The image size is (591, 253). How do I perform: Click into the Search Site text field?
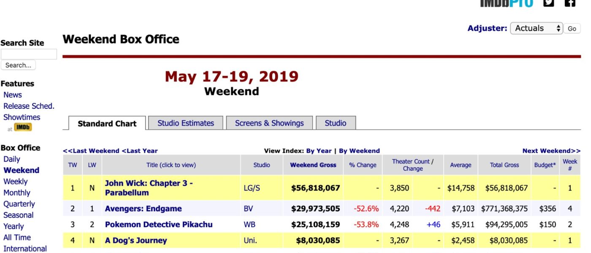pos(29,54)
